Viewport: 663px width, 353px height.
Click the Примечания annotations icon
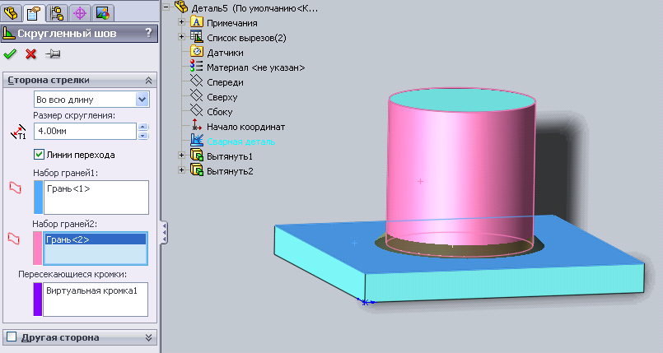click(196, 22)
